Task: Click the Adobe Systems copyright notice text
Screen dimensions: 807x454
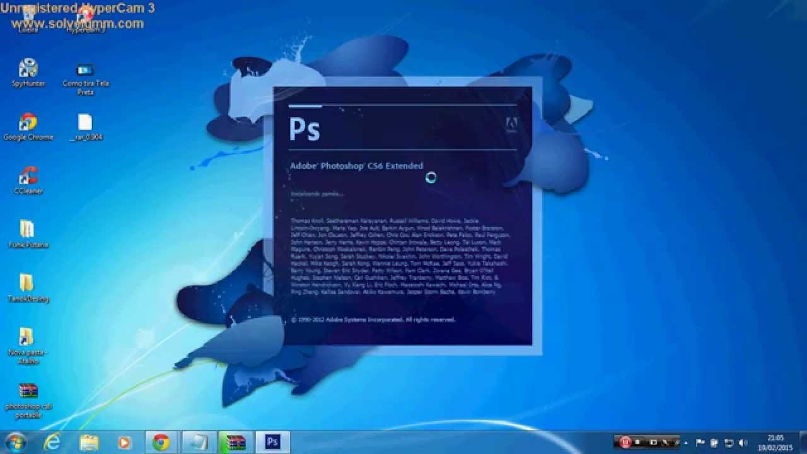Action: 373,320
